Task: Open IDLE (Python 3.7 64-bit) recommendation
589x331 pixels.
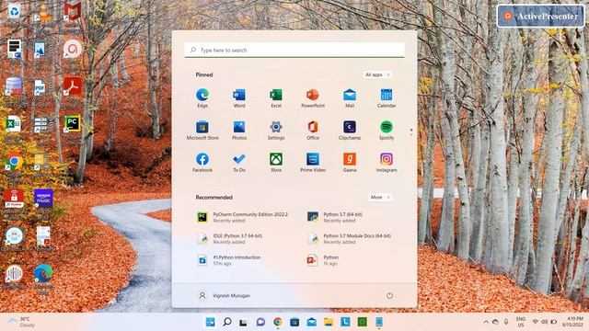Action: point(230,239)
